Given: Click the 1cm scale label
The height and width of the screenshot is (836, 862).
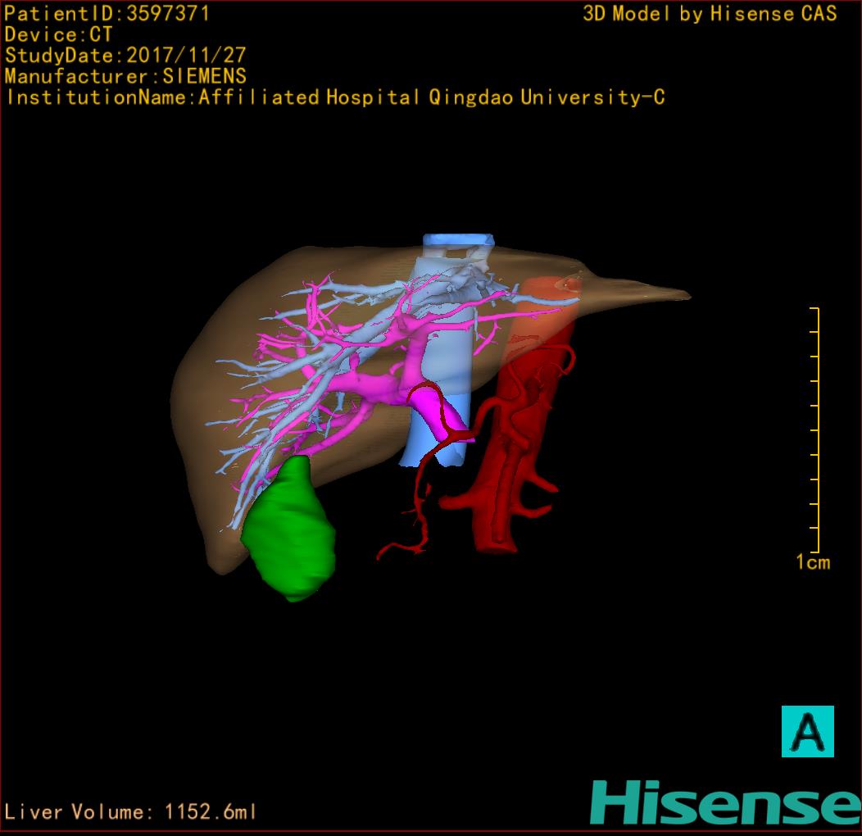Looking at the screenshot, I should coord(813,562).
